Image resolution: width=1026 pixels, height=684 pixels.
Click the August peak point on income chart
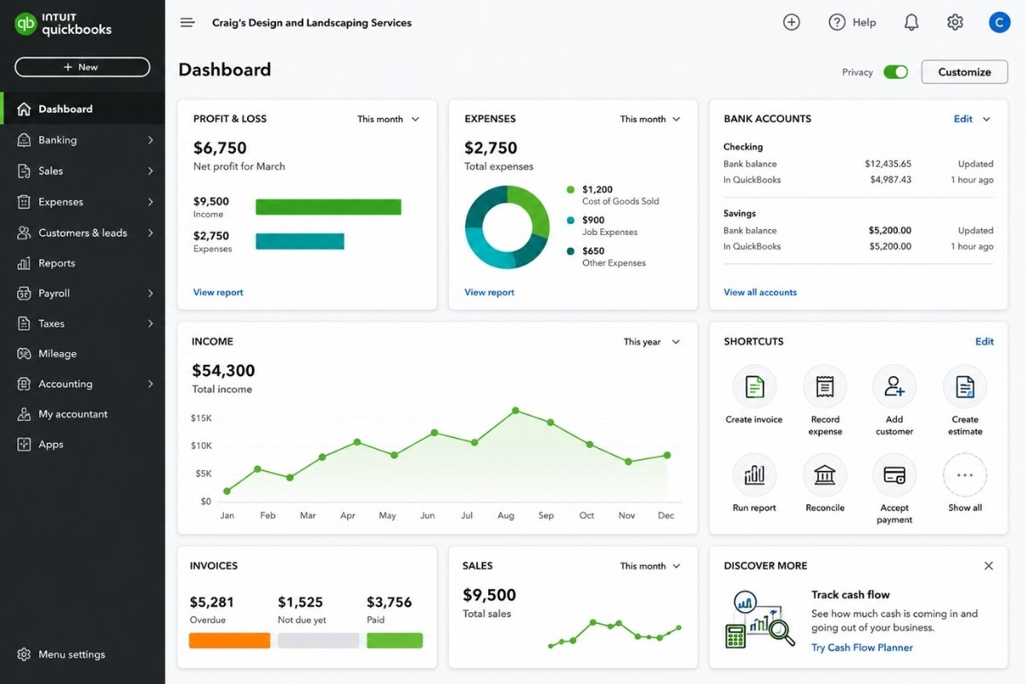516,410
